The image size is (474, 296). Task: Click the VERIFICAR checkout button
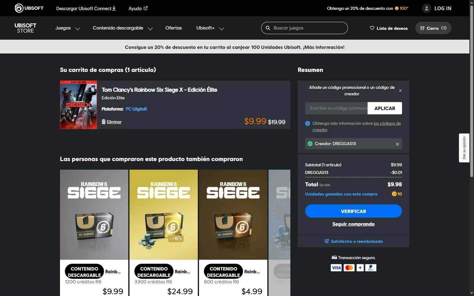(353, 211)
